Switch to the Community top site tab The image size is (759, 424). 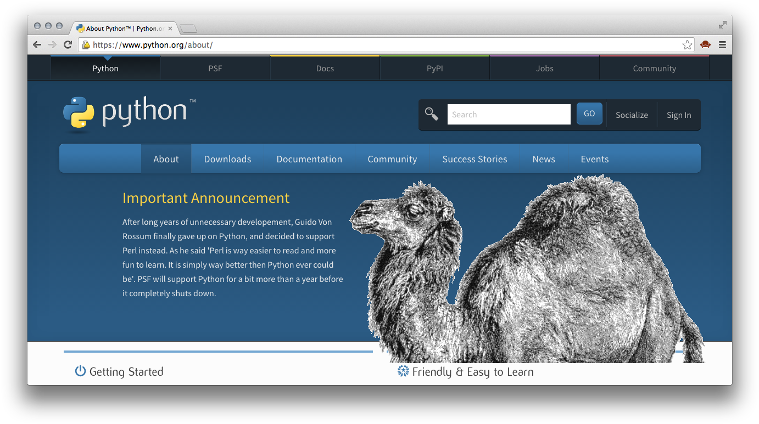tap(655, 68)
